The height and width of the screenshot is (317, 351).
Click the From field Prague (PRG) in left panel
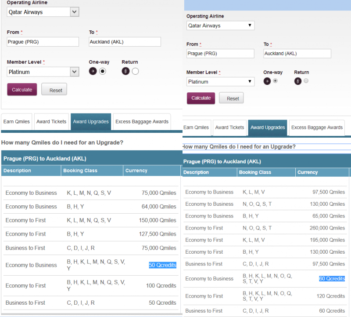43,42
